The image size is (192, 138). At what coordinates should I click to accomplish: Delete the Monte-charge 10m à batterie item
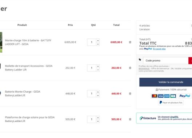coord(130,42)
